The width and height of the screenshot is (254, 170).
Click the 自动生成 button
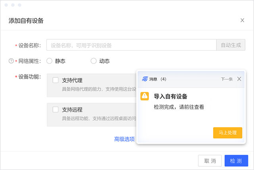tap(231, 45)
